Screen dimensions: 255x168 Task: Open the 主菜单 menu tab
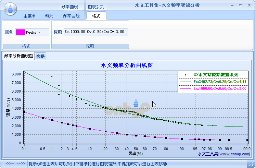29,16
